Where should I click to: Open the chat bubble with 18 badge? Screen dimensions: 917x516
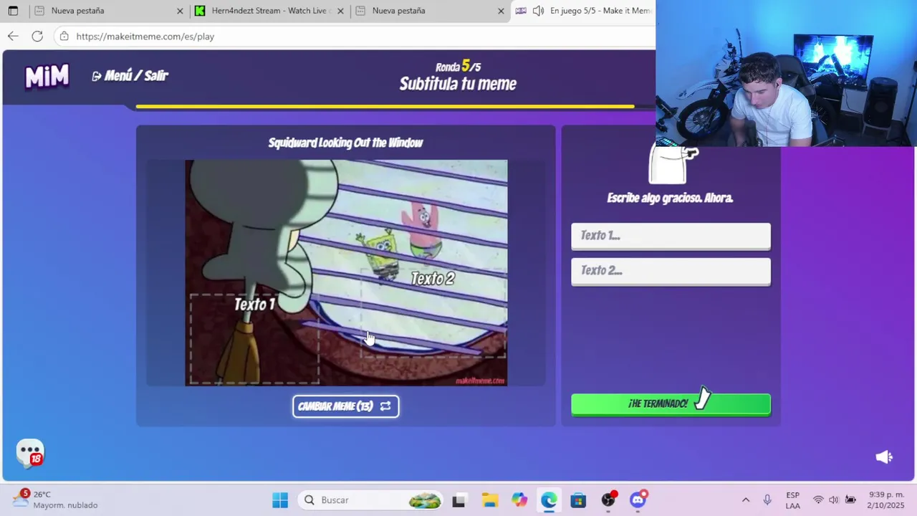(x=30, y=453)
